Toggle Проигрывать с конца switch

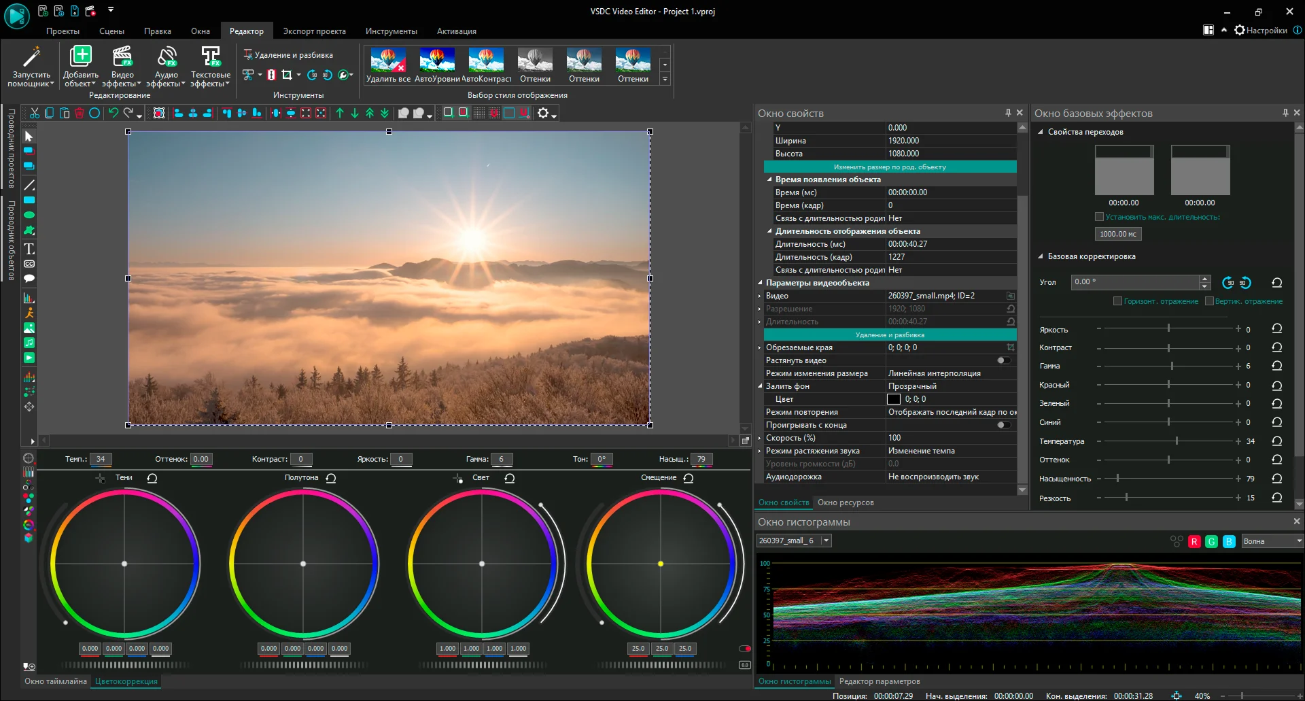point(1003,425)
